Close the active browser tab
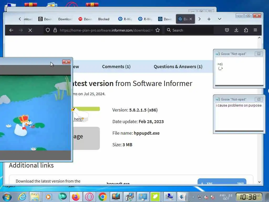The height and width of the screenshot is (202, 269). pyautogui.click(x=191, y=19)
